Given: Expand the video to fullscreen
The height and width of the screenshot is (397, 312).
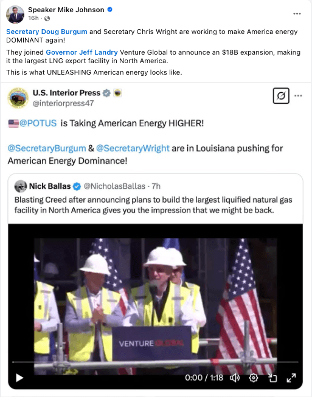Looking at the screenshot, I should pos(291,378).
